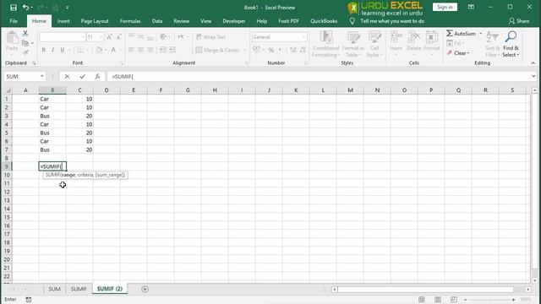Click column C header

(79, 90)
